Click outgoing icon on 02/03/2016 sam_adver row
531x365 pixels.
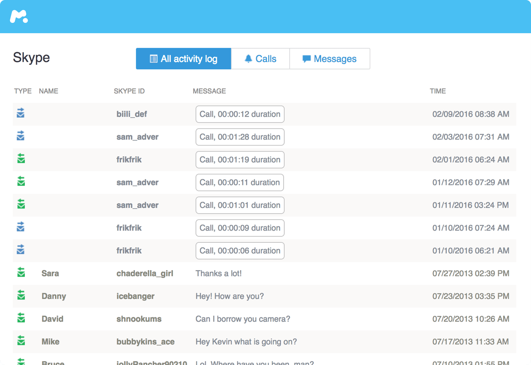tap(21, 135)
